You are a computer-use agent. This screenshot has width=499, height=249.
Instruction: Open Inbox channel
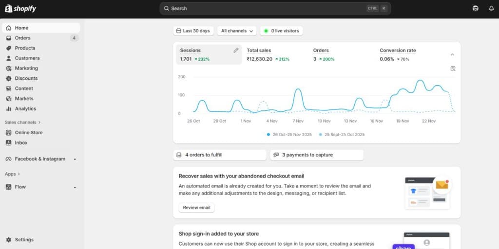tap(41, 143)
